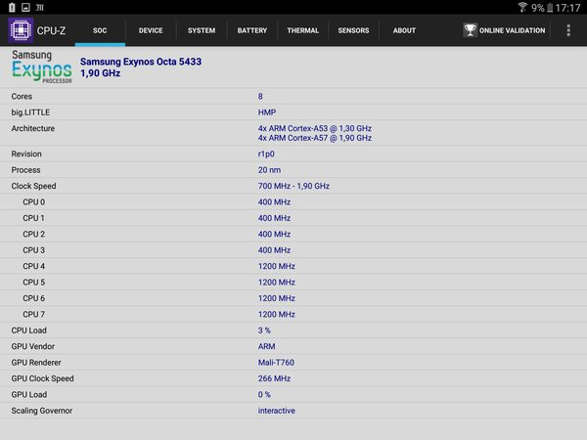Open the battery notification icon in status bar
The height and width of the screenshot is (440, 587).
pos(12,7)
